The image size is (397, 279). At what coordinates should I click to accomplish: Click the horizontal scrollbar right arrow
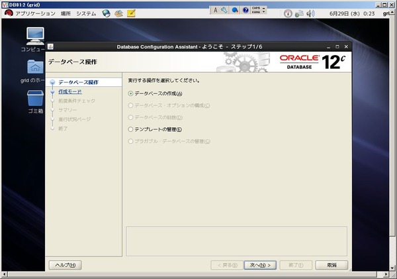click(x=386, y=274)
